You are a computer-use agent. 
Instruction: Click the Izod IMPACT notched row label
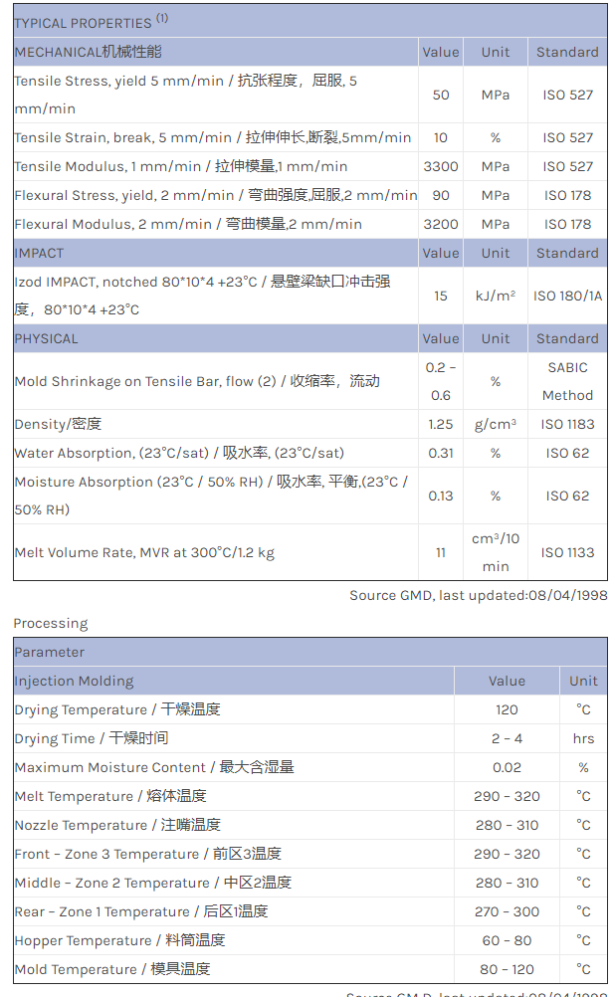pyautogui.click(x=202, y=296)
